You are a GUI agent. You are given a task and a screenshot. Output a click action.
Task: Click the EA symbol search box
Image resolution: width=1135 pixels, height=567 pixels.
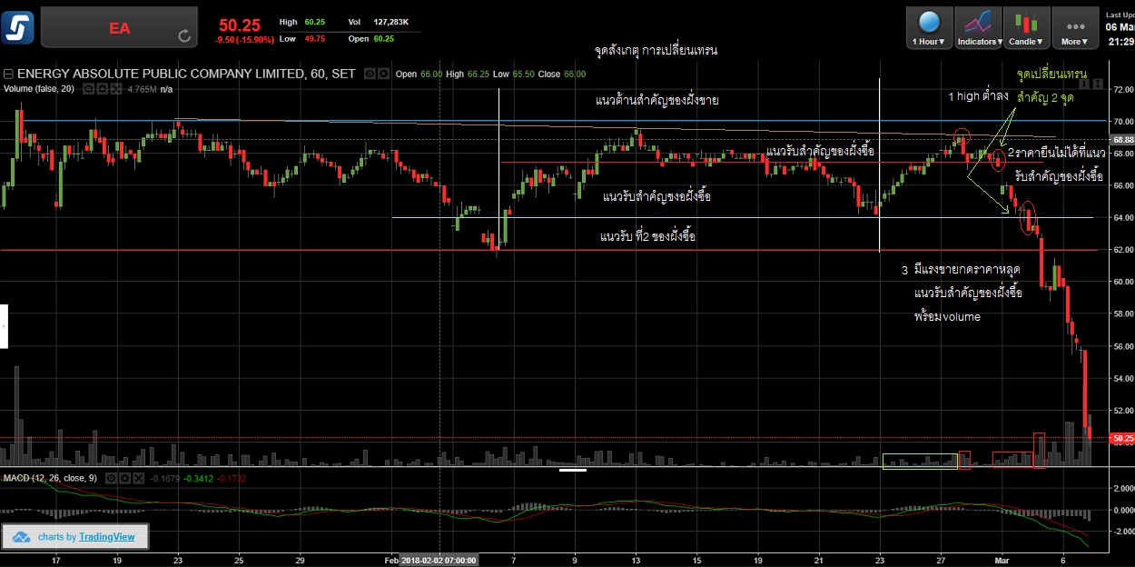[119, 28]
